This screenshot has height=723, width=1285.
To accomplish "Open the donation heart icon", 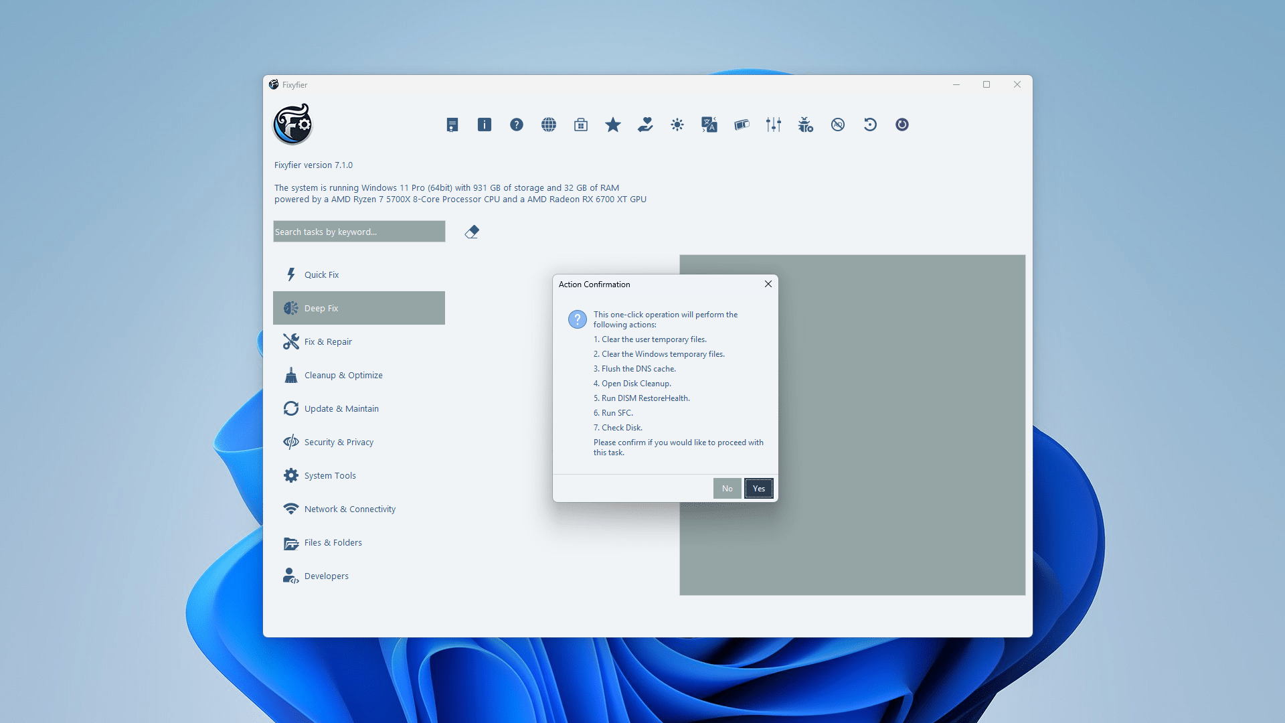I will click(645, 125).
